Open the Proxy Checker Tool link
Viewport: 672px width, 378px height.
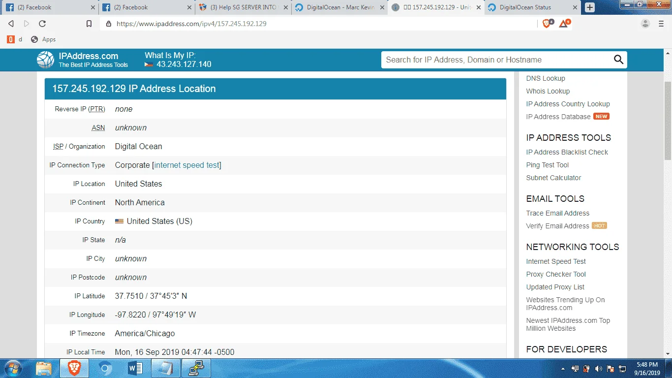tap(556, 274)
